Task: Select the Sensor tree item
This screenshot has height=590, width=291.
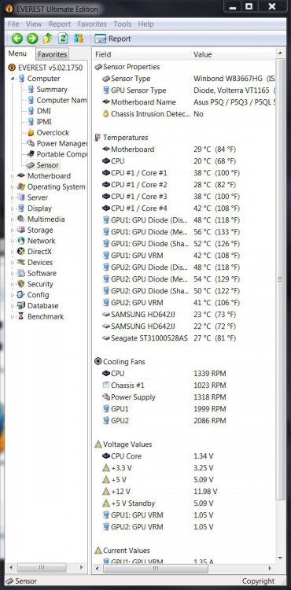Action: [43, 165]
